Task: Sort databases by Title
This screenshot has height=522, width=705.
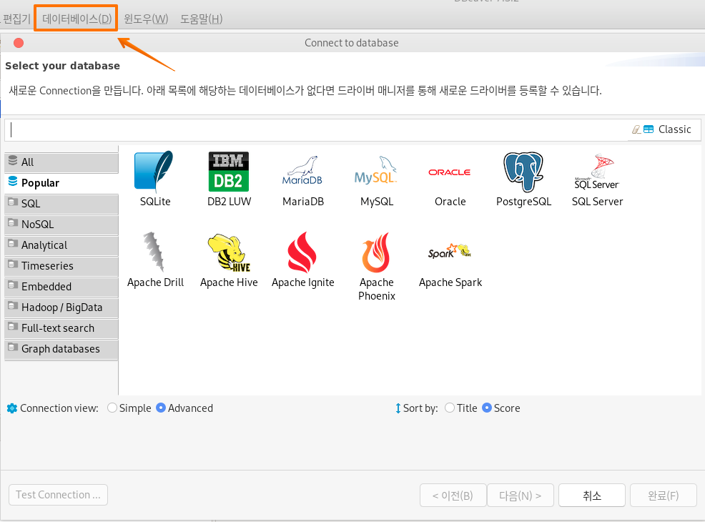Action: 461,408
